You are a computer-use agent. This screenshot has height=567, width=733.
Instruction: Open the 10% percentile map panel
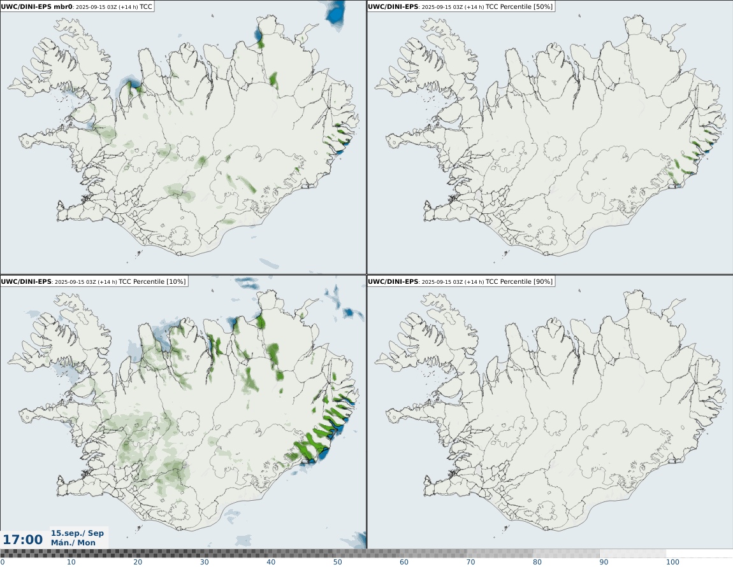pyautogui.click(x=183, y=412)
